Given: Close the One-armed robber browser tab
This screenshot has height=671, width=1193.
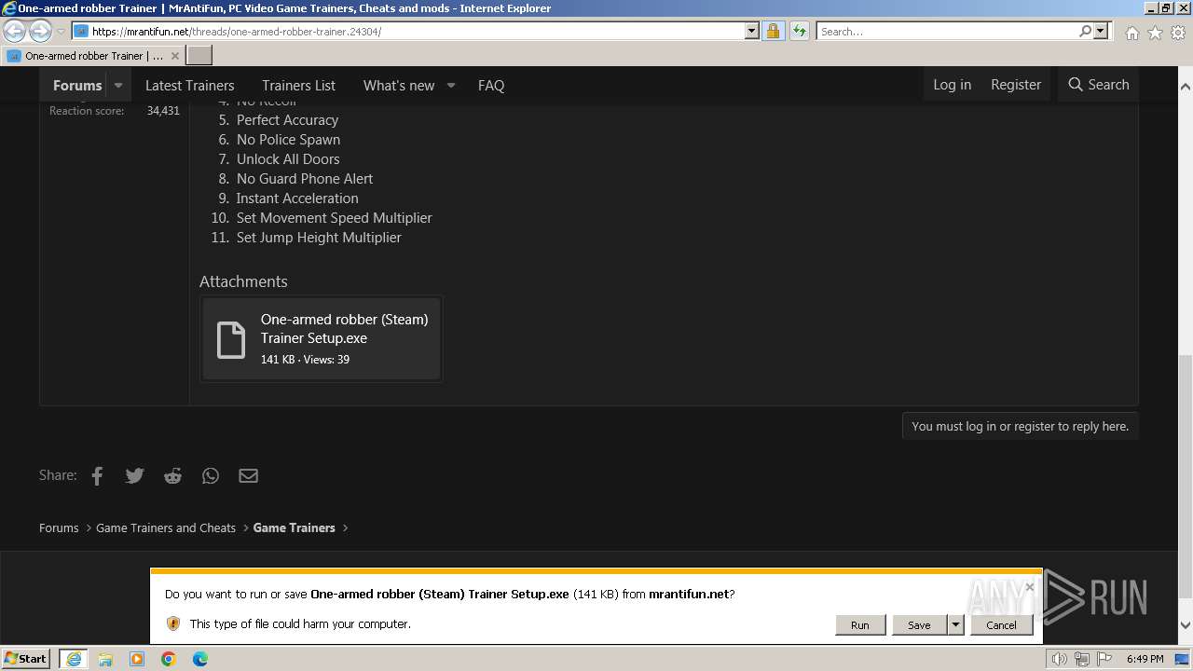Looking at the screenshot, I should click(175, 56).
